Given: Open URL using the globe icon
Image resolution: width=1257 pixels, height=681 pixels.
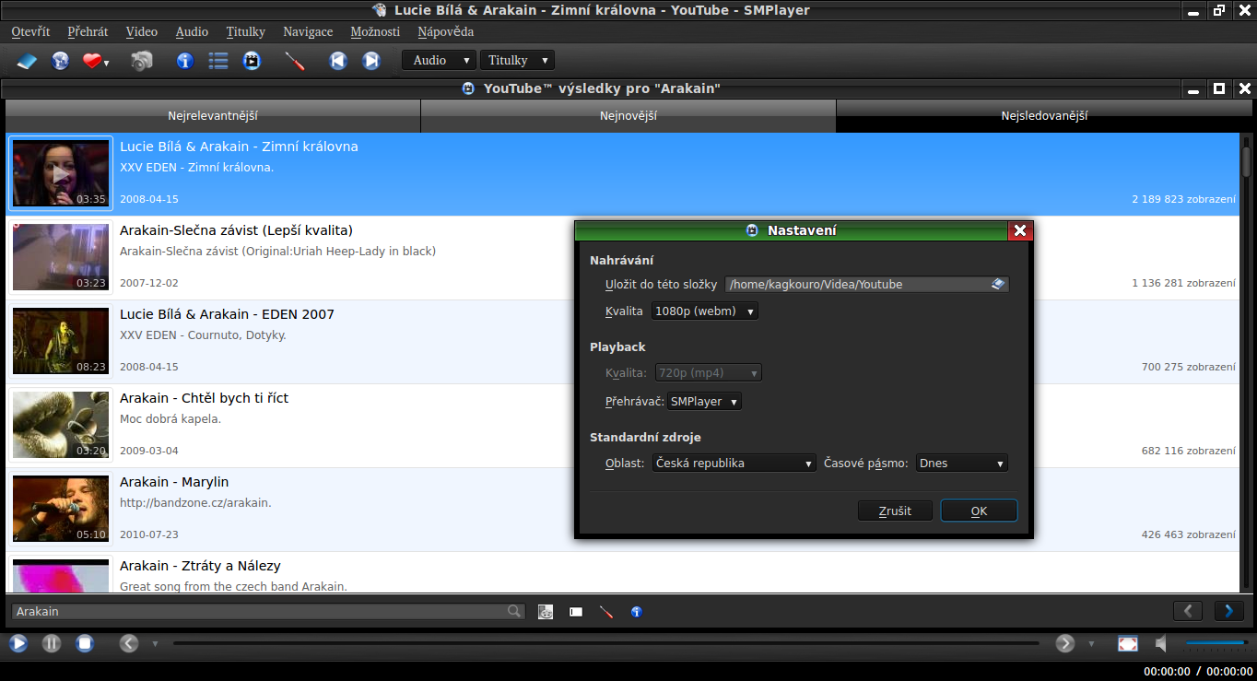Looking at the screenshot, I should click(60, 61).
